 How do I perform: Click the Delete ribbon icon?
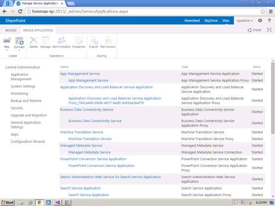(33, 41)
